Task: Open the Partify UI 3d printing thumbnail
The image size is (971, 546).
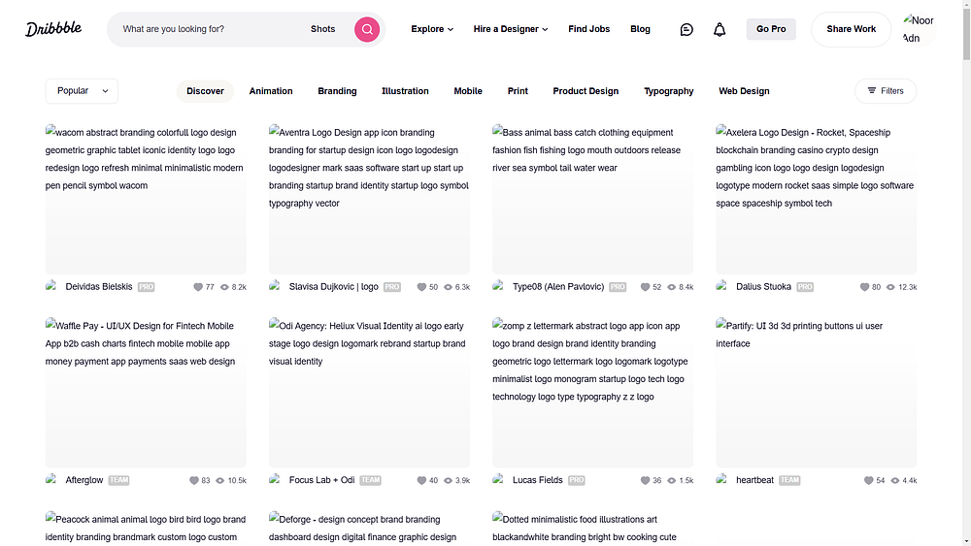Action: (x=817, y=393)
